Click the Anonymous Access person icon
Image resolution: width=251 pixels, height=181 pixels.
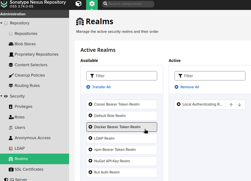(x=11, y=138)
